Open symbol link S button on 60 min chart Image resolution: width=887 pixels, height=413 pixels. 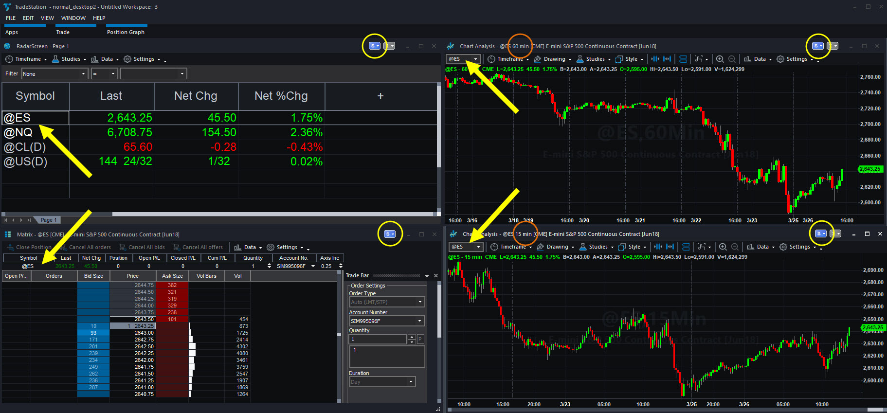click(x=818, y=46)
